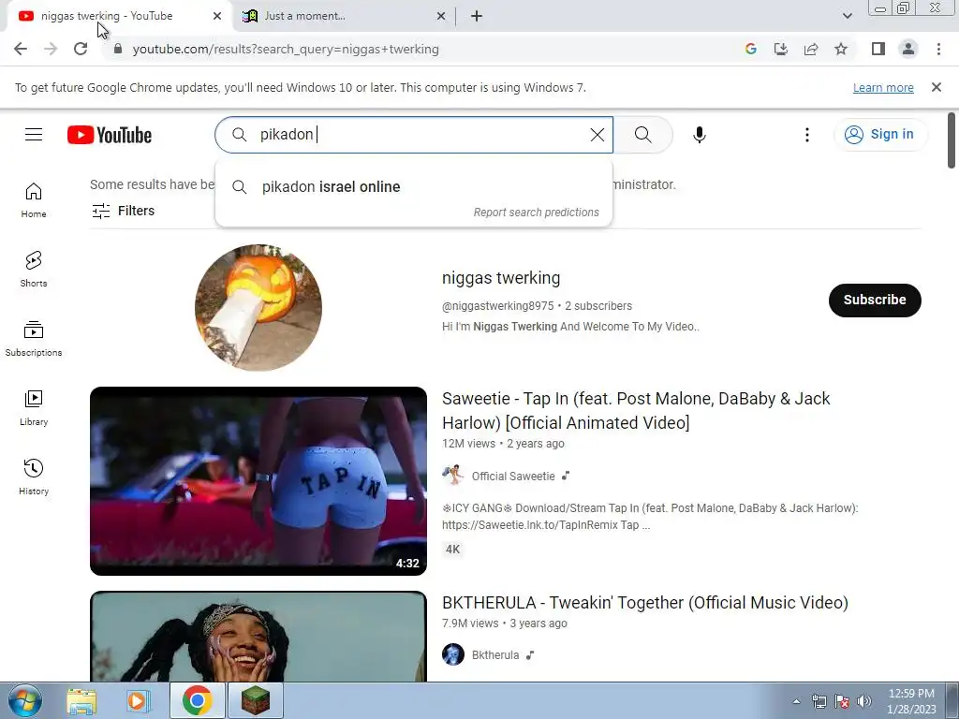Screen dimensions: 959x719
Task: Open the network tray icon
Action: (x=819, y=701)
